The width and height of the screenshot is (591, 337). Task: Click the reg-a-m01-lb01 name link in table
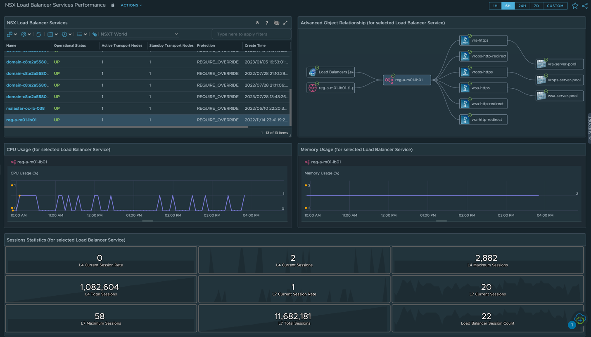(x=21, y=120)
